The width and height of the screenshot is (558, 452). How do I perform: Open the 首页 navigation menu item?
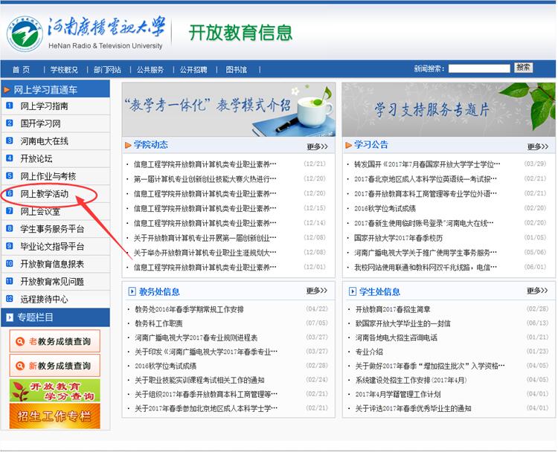(x=21, y=70)
